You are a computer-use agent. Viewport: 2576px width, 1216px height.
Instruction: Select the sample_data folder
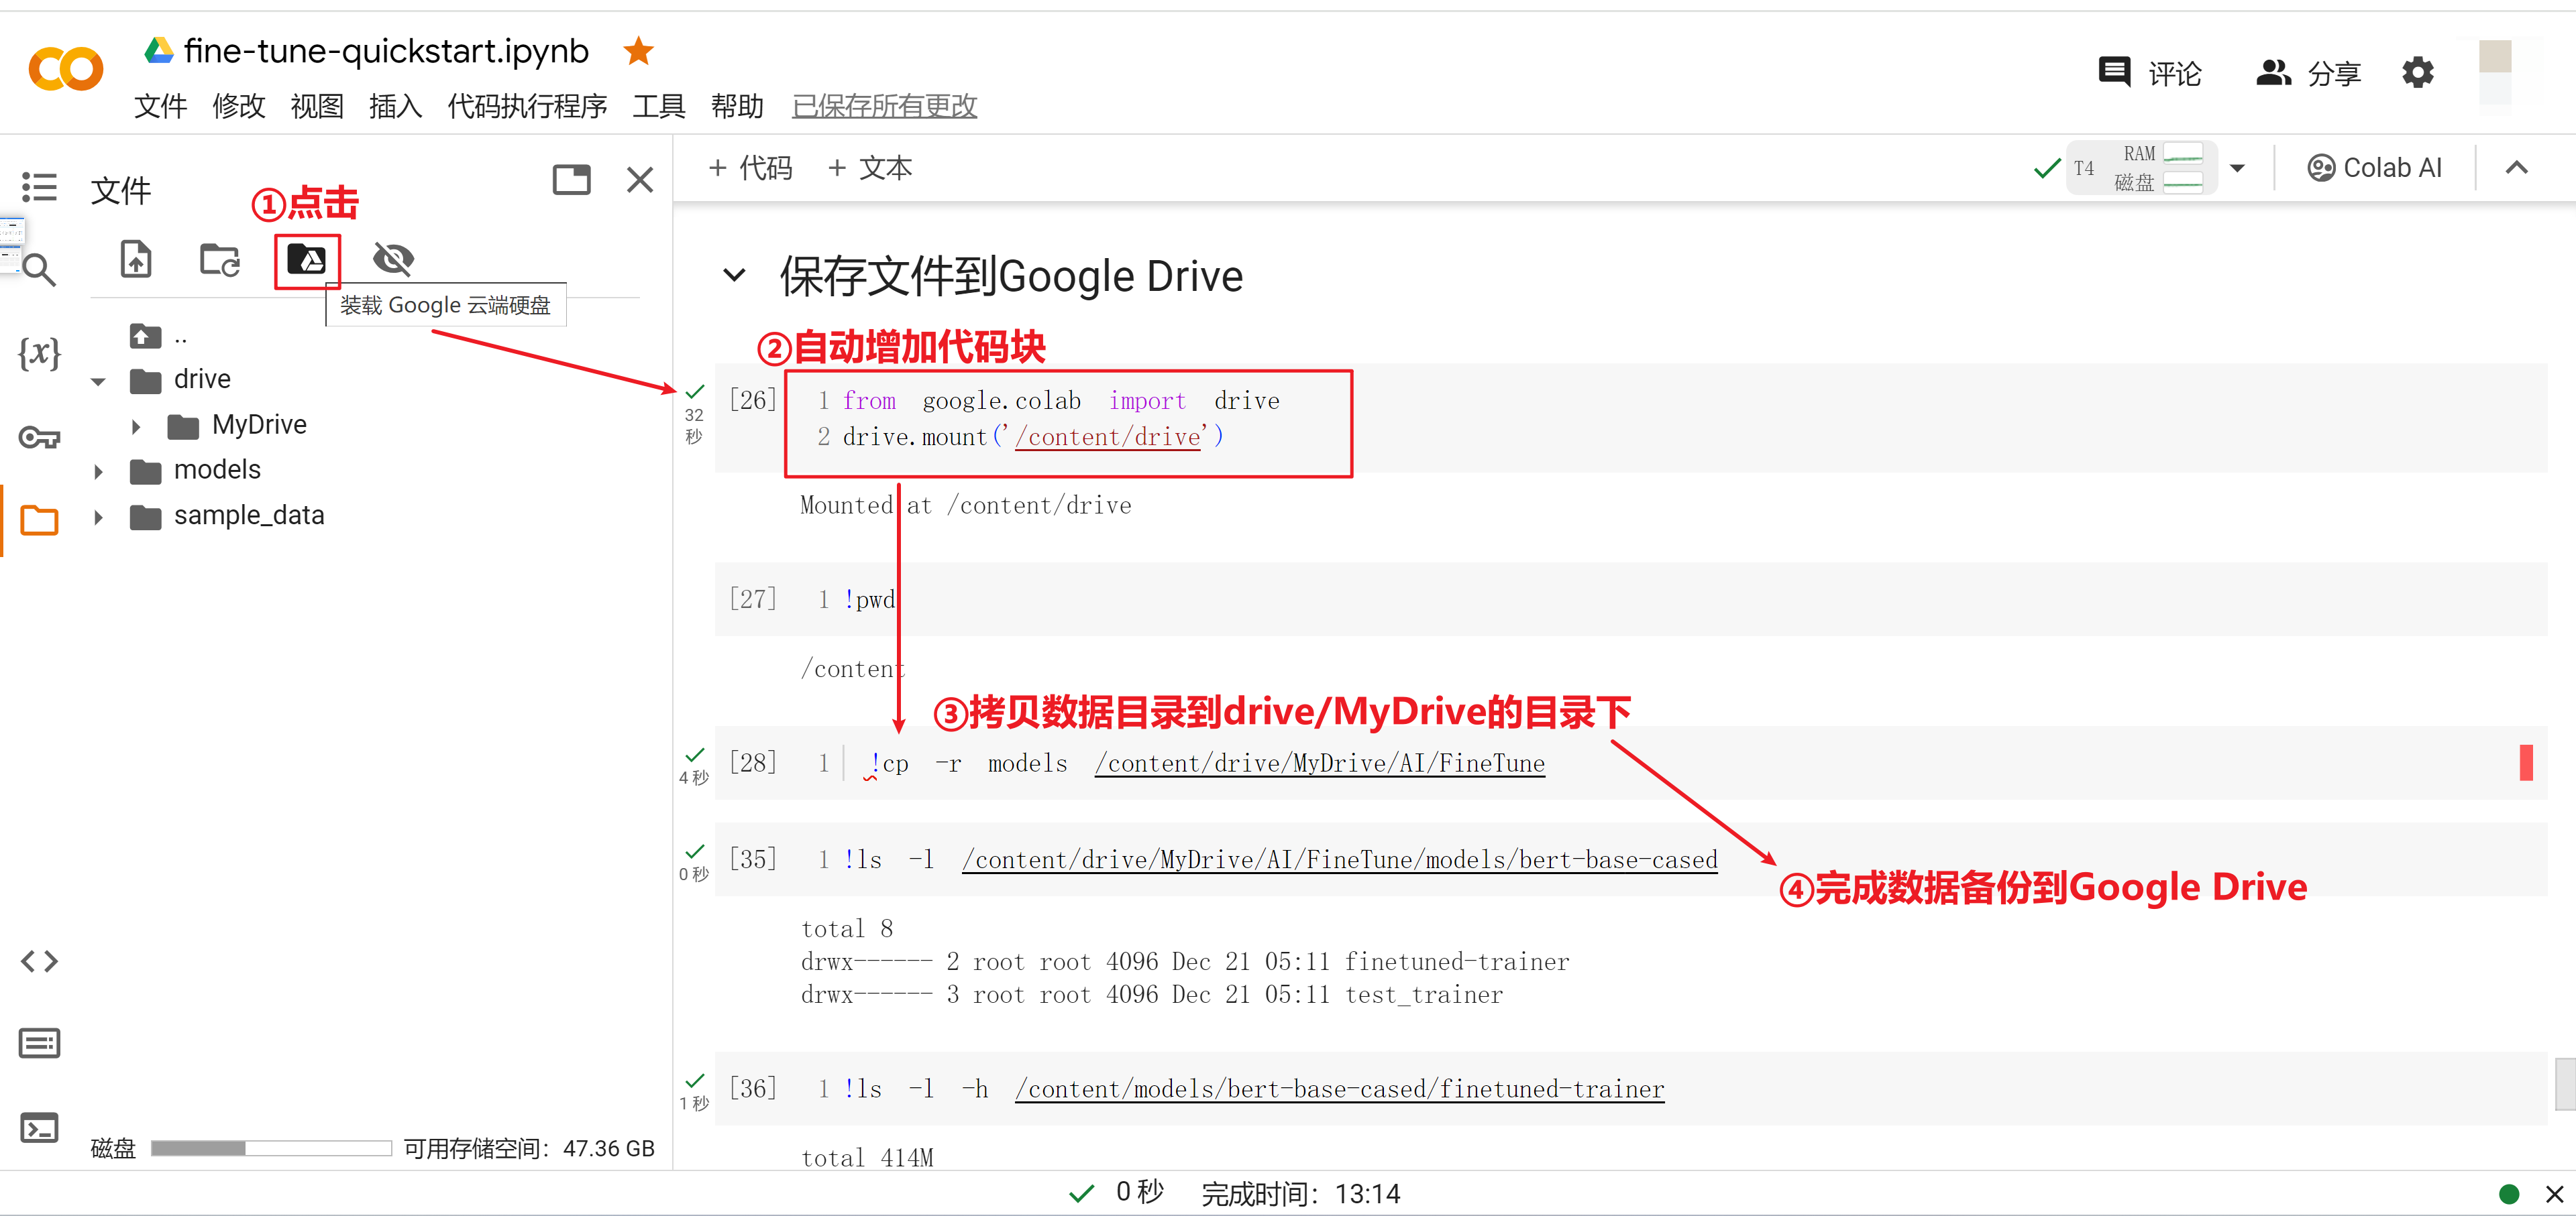pyautogui.click(x=248, y=515)
